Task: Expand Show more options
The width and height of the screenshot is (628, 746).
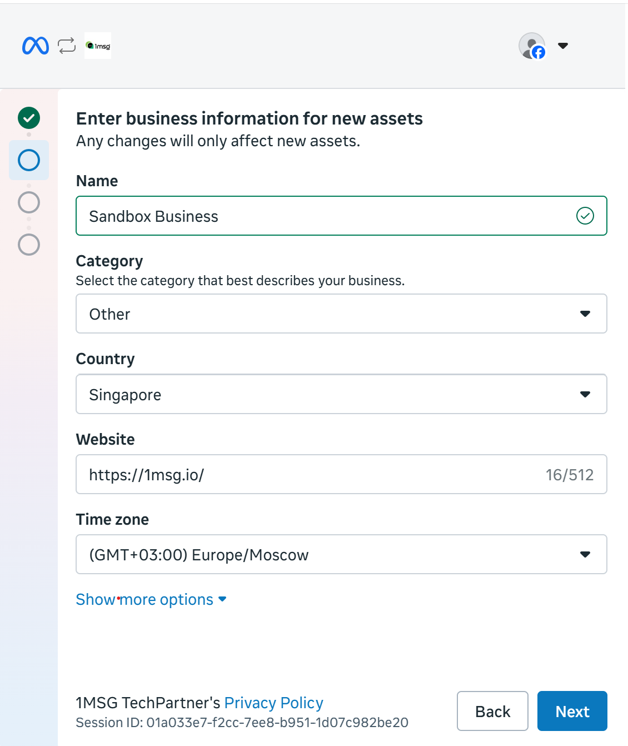Action: click(x=151, y=599)
